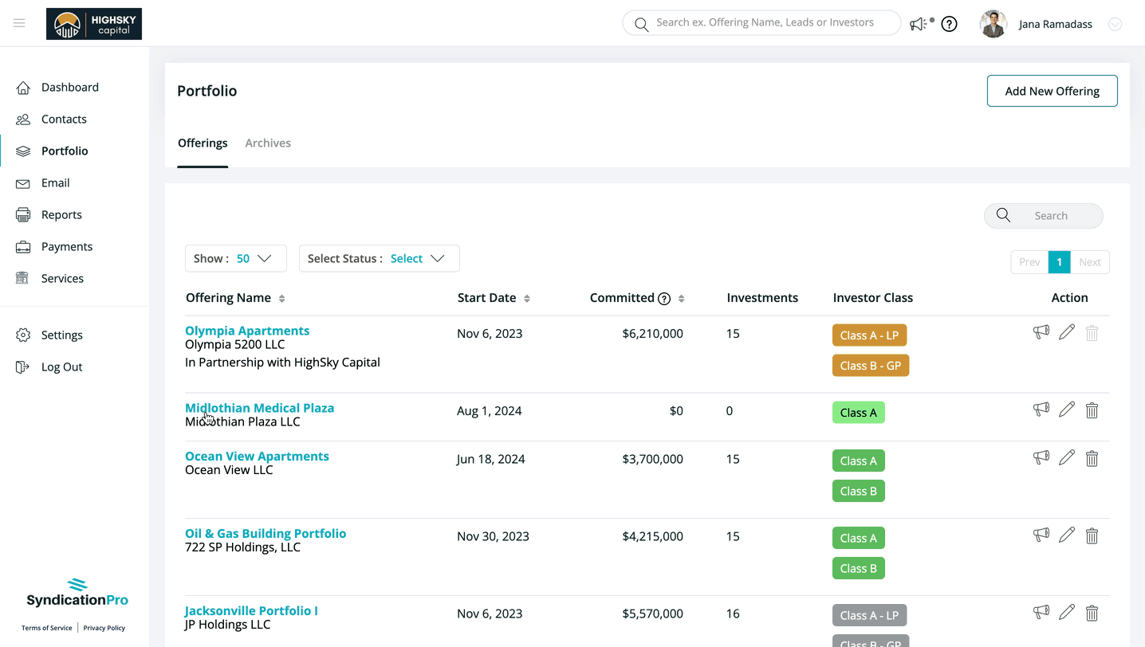1145x647 pixels.
Task: Open the help question mark icon
Action: (x=949, y=24)
